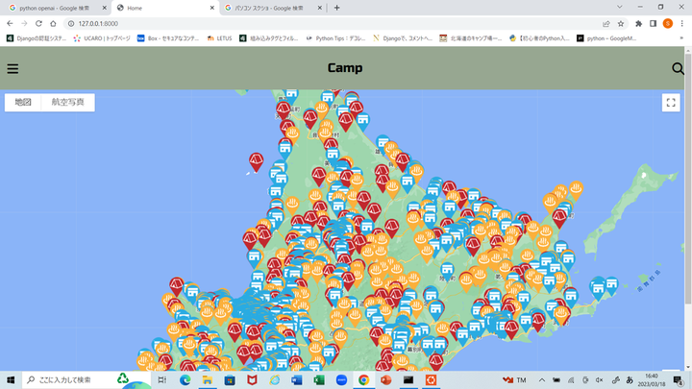Open the LETUS bookmark
This screenshot has height=389, width=692.
coord(220,38)
